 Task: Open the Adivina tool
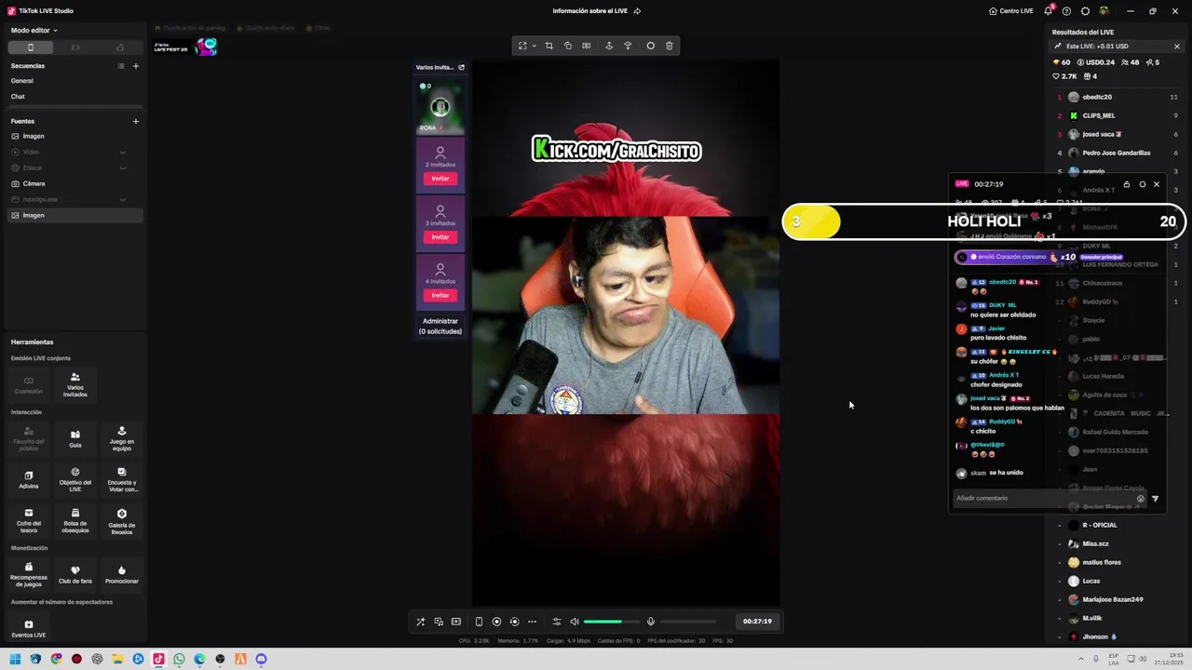point(29,479)
